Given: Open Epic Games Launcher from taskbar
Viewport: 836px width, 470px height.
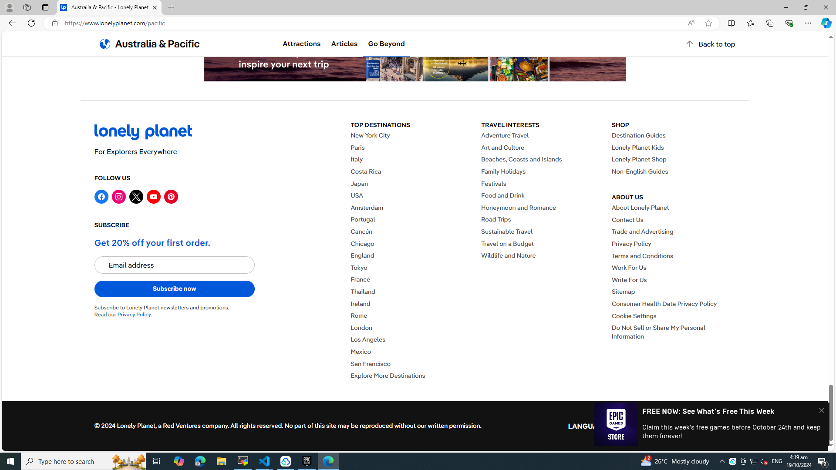Looking at the screenshot, I should click(x=307, y=461).
